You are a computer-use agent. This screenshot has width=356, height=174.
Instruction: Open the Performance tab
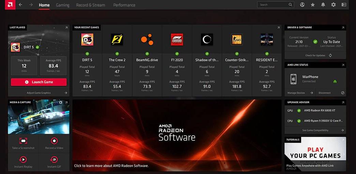pos(124,5)
